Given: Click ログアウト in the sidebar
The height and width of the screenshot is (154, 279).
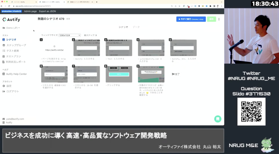Looking at the screenshot, I should click(x=13, y=91).
